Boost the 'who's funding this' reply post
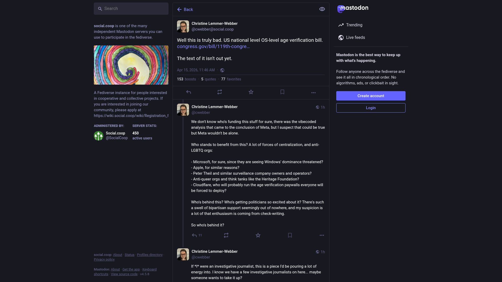This screenshot has width=502, height=282. pos(226,235)
